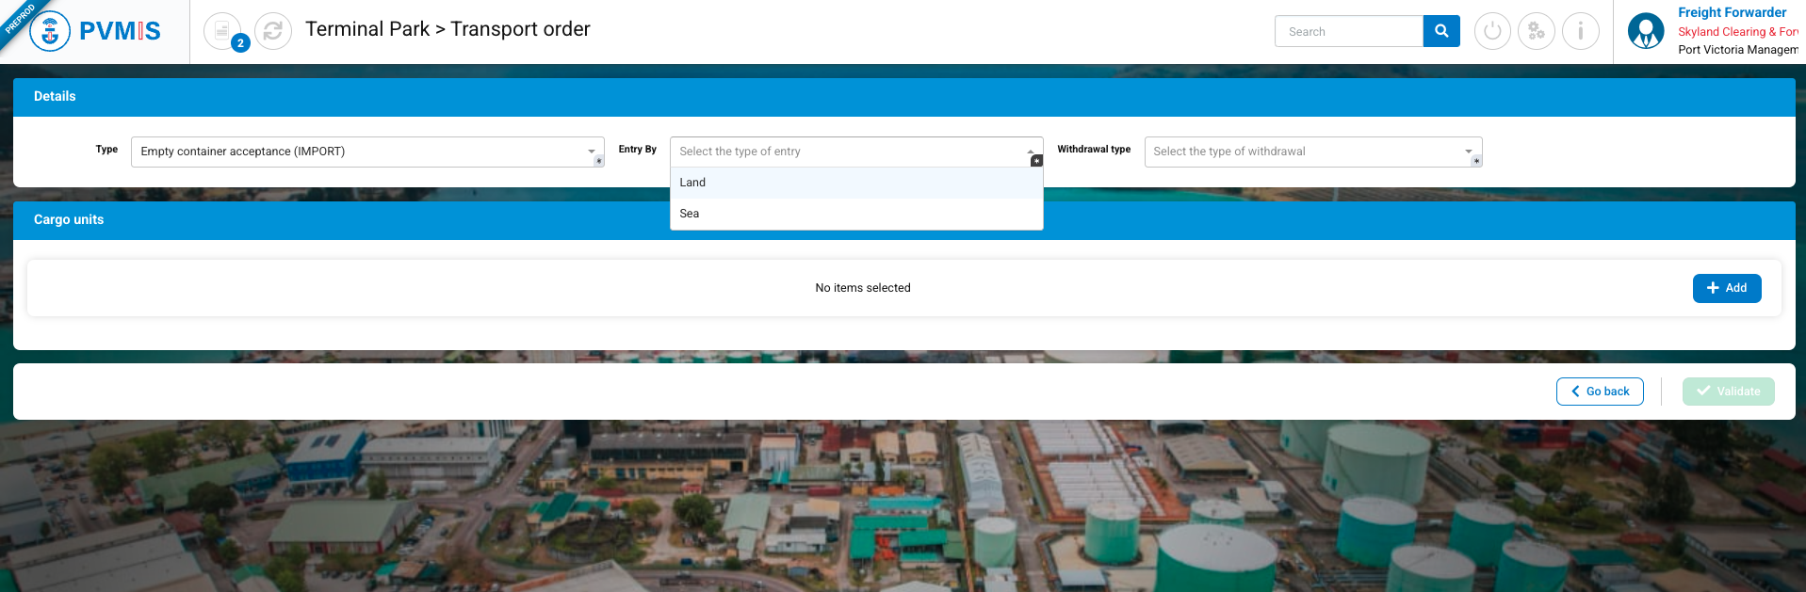The height and width of the screenshot is (592, 1806).
Task: Click the Validate button
Action: (x=1728, y=392)
